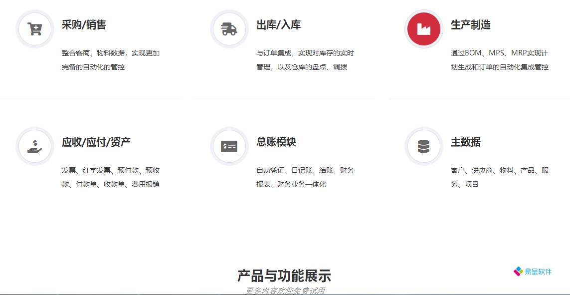
Task: Open the 采购/销售 heading
Action: click(84, 25)
